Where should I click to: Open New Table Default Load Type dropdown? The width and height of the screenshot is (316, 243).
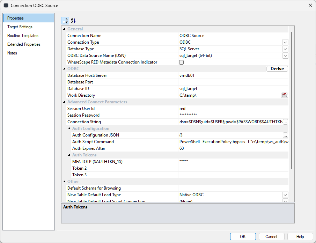pos(285,195)
